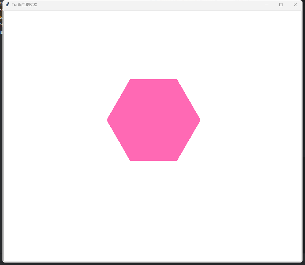Click white canvas right of the hexagon
The height and width of the screenshot is (265, 305).
(250, 120)
